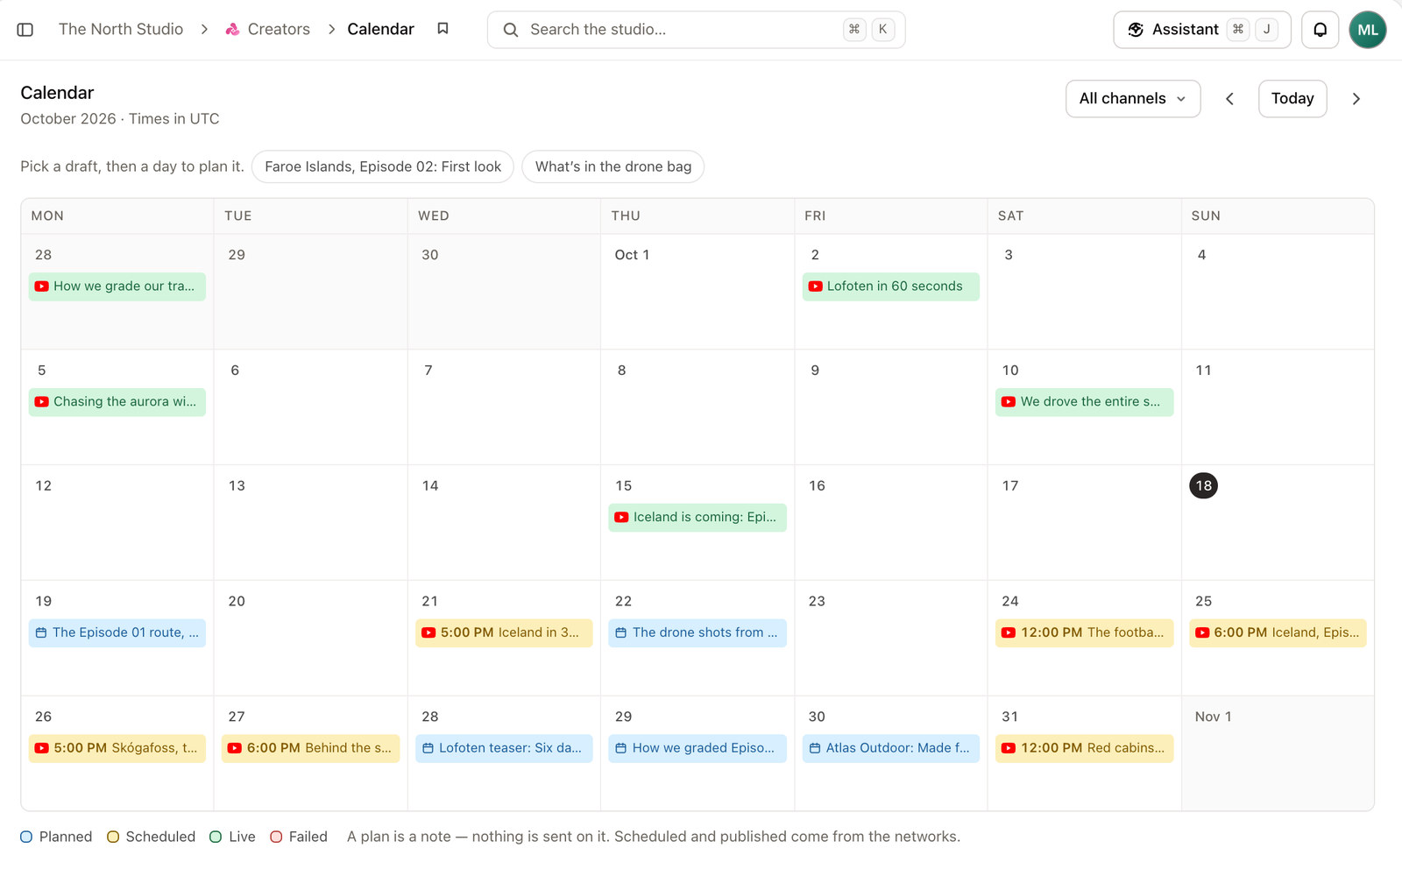Open the Assistant panel

tap(1202, 30)
